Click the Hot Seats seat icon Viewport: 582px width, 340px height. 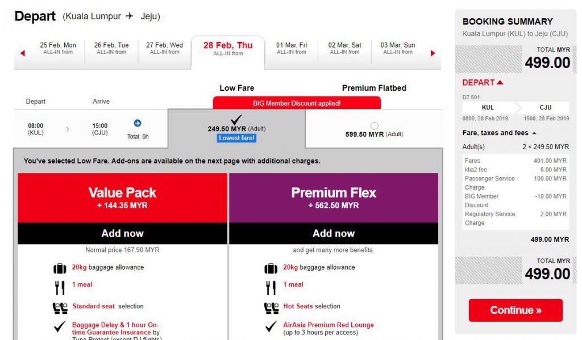click(x=271, y=308)
